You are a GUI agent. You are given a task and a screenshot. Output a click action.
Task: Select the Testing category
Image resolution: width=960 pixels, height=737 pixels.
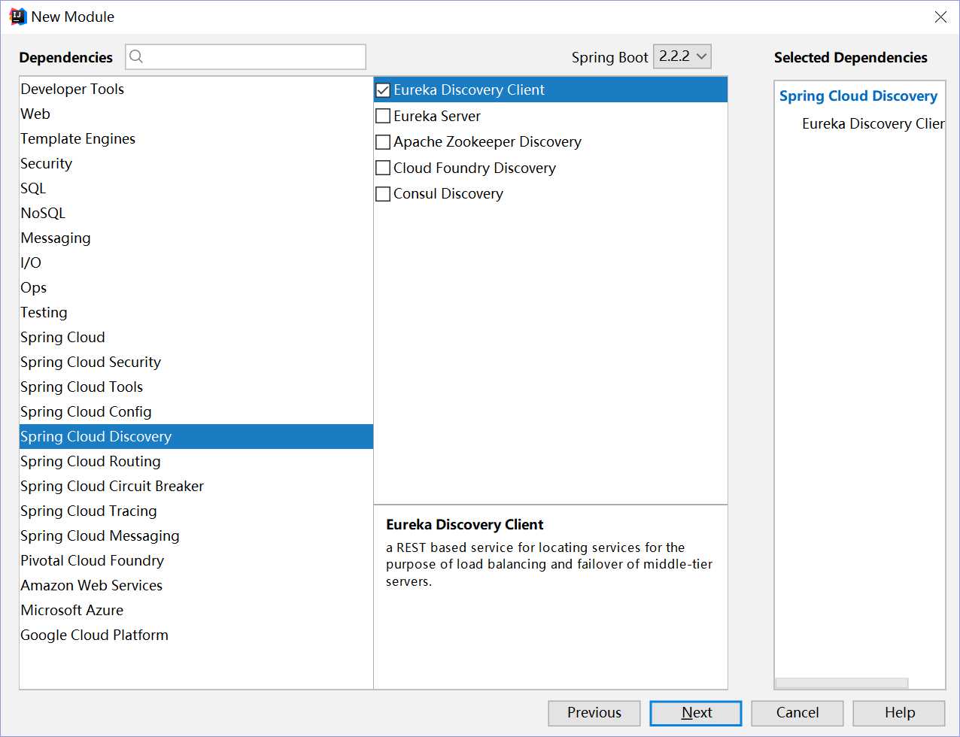click(x=196, y=312)
